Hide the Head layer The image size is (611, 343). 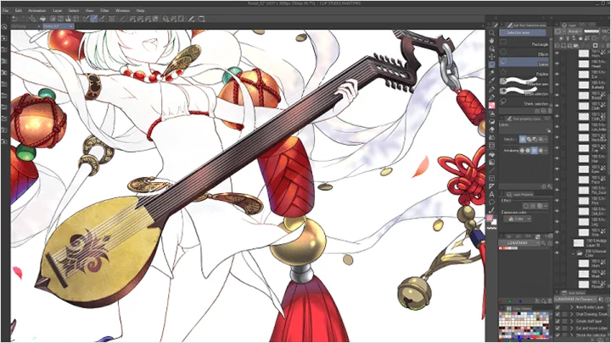tap(558, 64)
